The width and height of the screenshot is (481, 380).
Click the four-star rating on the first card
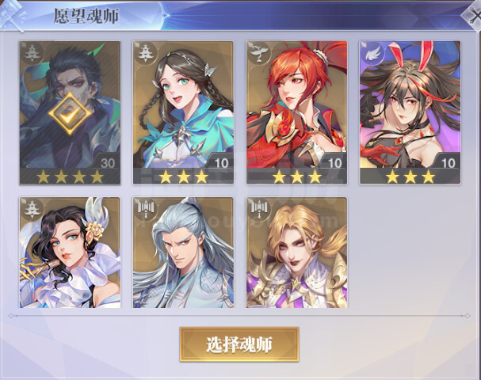pyautogui.click(x=70, y=177)
